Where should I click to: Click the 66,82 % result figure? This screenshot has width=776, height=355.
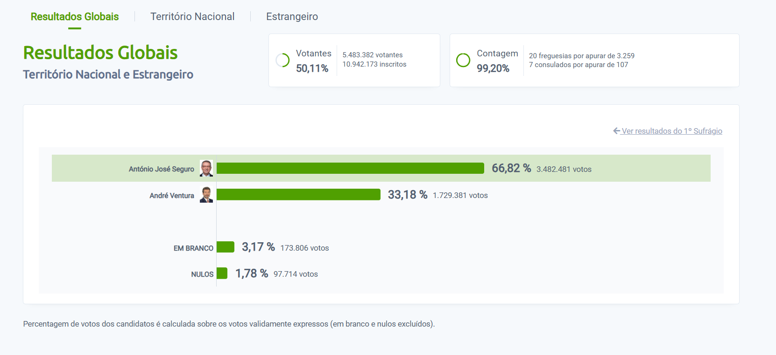(511, 168)
